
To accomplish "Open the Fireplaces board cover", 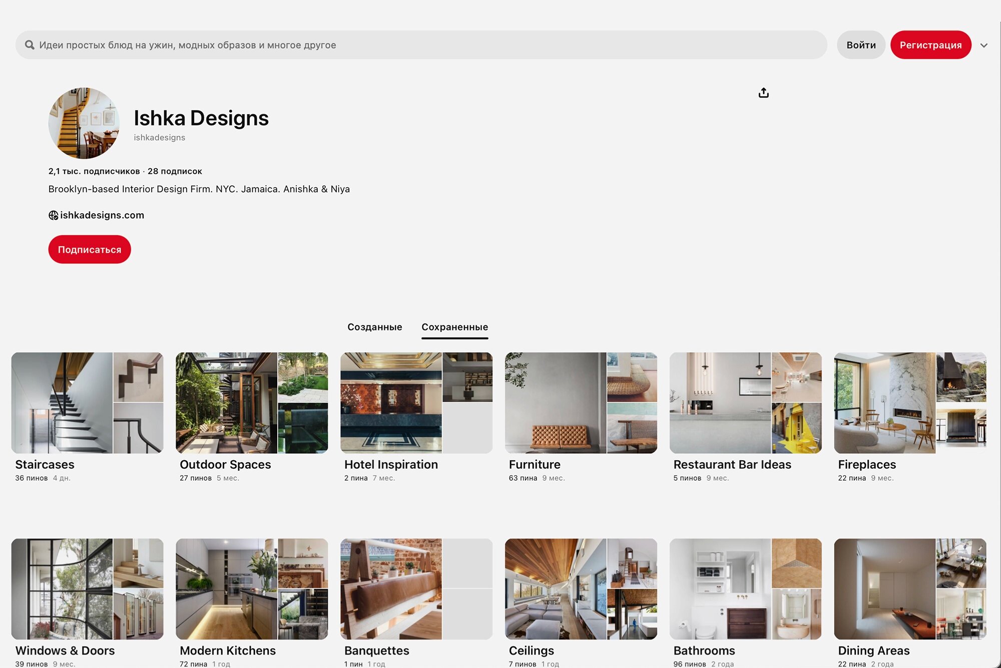I will (x=910, y=403).
